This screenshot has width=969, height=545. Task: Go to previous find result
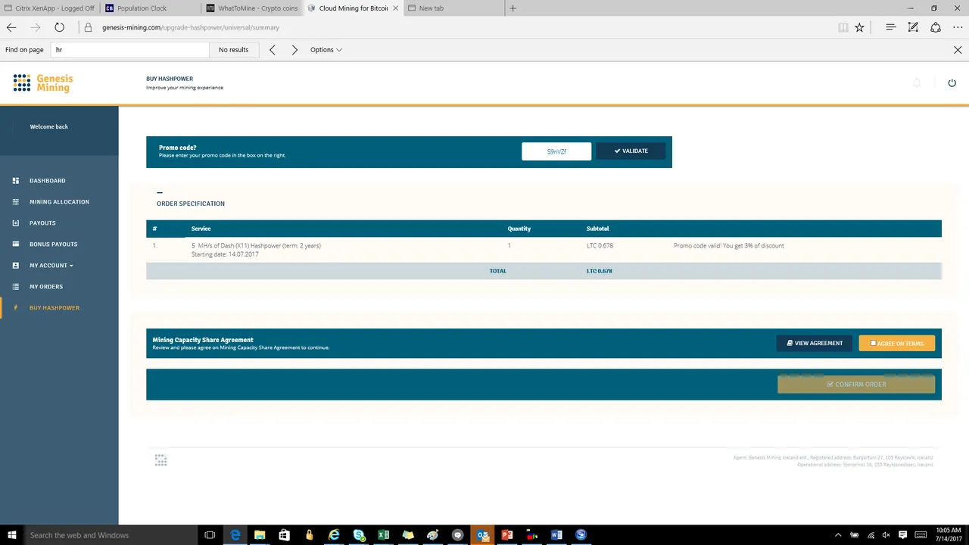click(x=273, y=50)
